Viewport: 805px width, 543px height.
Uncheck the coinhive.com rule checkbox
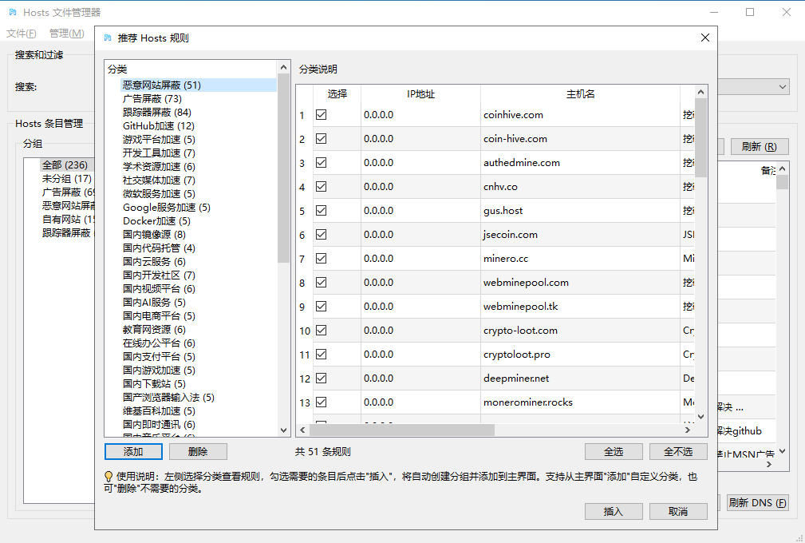pyautogui.click(x=321, y=115)
